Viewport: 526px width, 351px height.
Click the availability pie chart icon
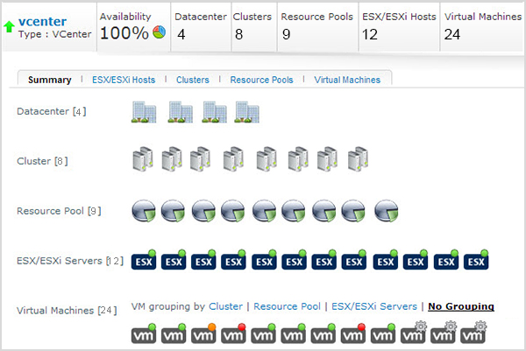click(x=159, y=32)
